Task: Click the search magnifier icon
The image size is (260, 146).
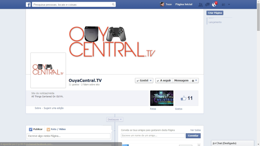Action: [x=113, y=5]
